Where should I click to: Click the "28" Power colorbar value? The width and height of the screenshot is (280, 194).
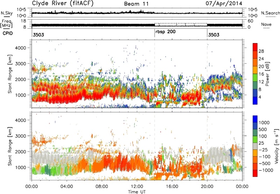[x=261, y=51]
